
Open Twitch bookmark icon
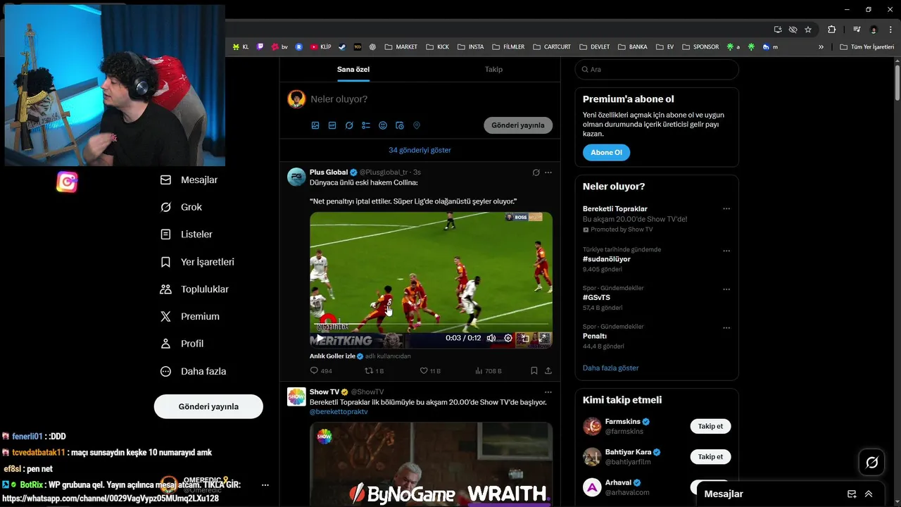tap(260, 47)
